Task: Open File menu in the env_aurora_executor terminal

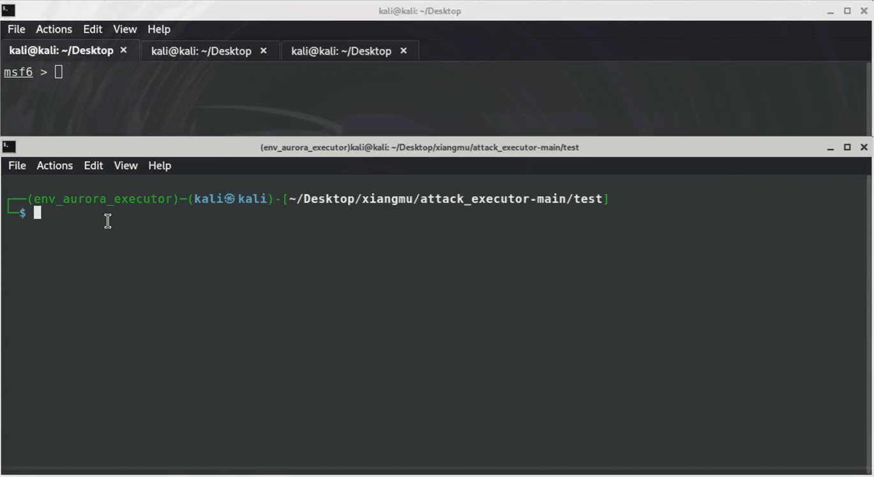Action: click(x=17, y=165)
